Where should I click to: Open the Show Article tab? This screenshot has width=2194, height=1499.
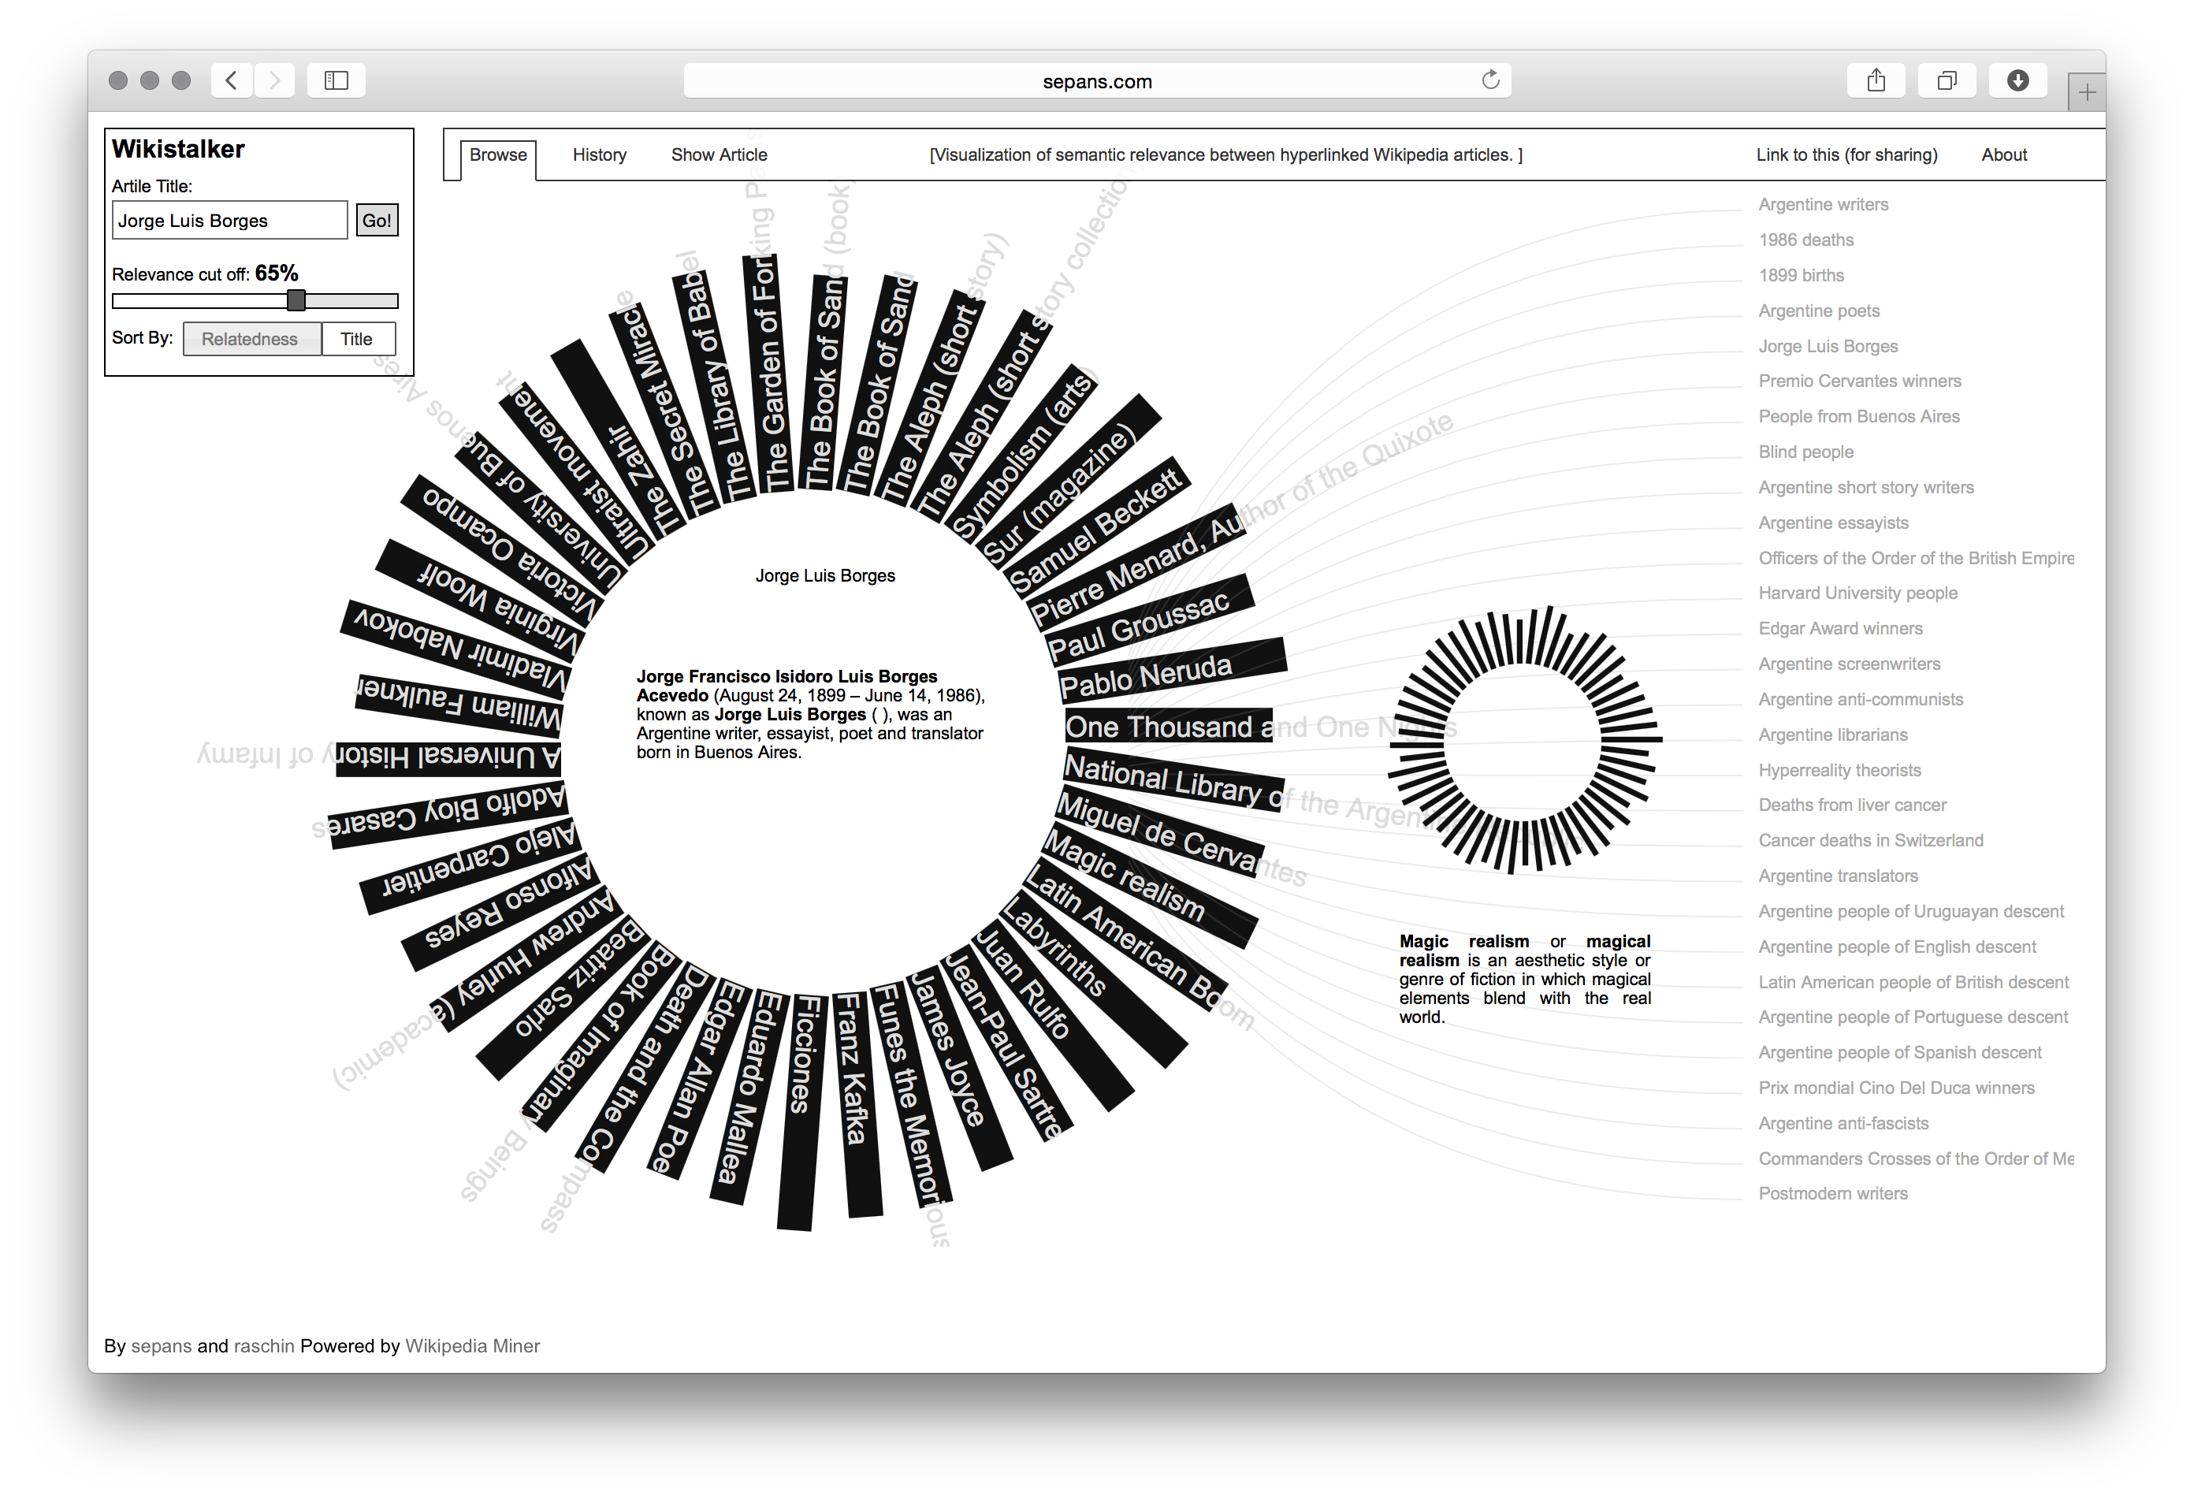[719, 154]
